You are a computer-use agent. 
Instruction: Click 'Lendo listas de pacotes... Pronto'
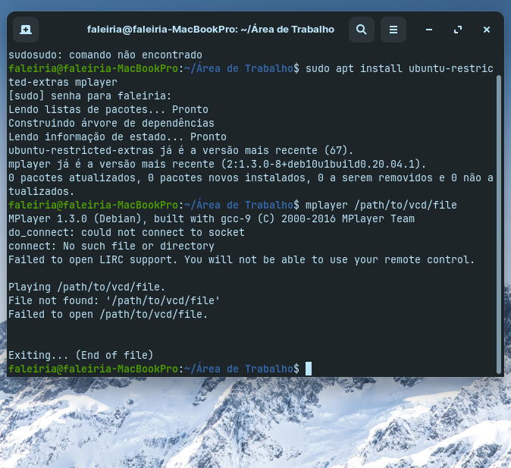tap(108, 109)
